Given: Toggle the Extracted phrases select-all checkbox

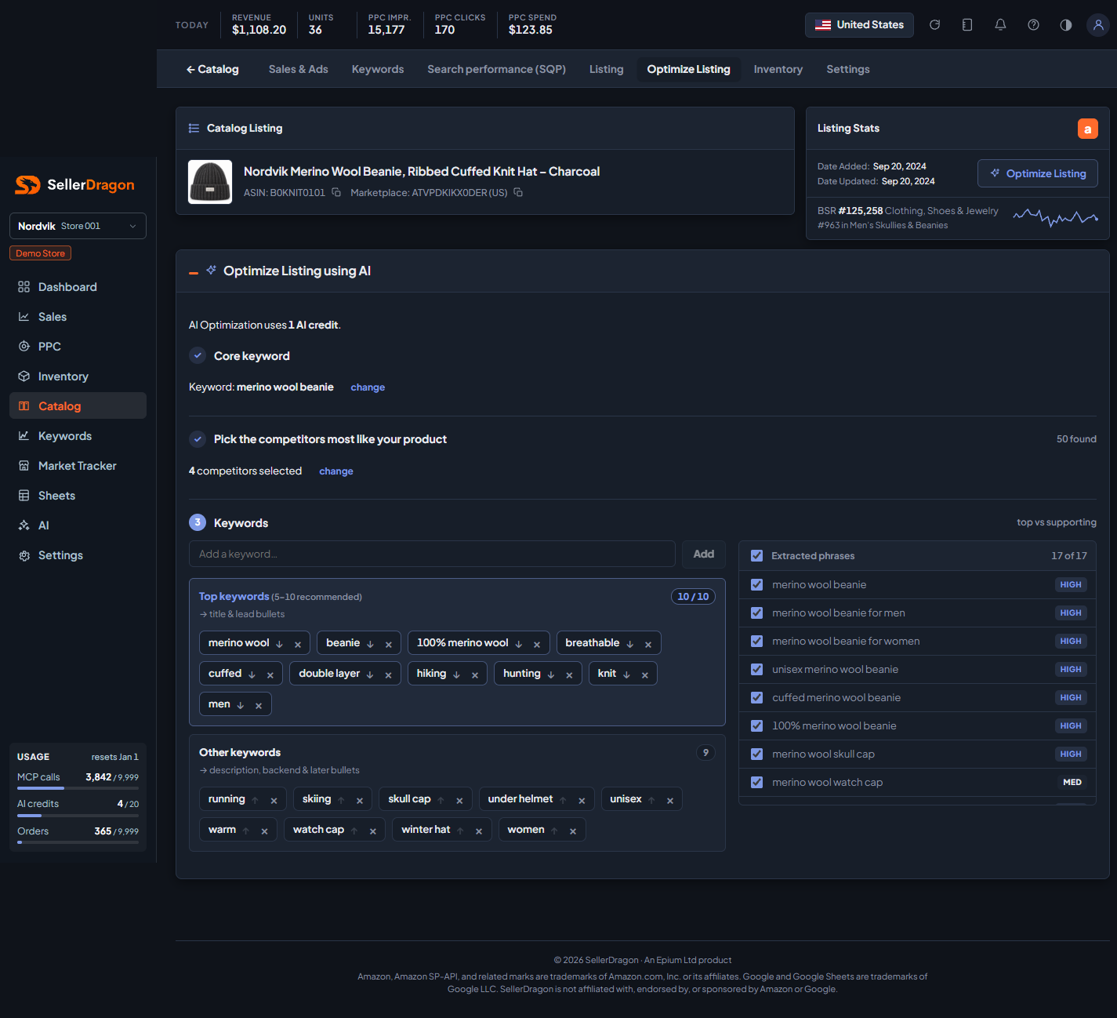Looking at the screenshot, I should tap(757, 555).
